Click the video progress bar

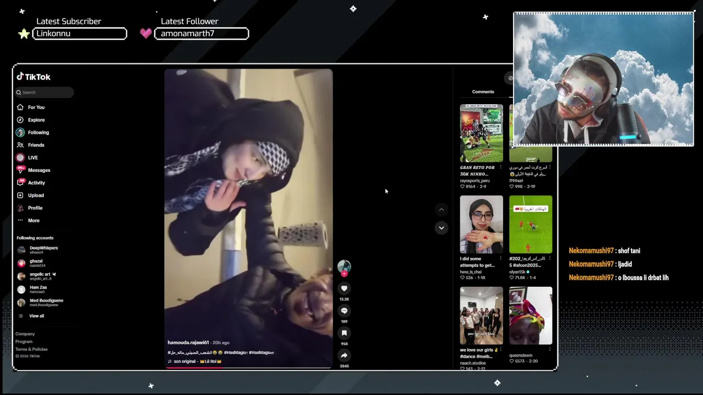coord(248,368)
